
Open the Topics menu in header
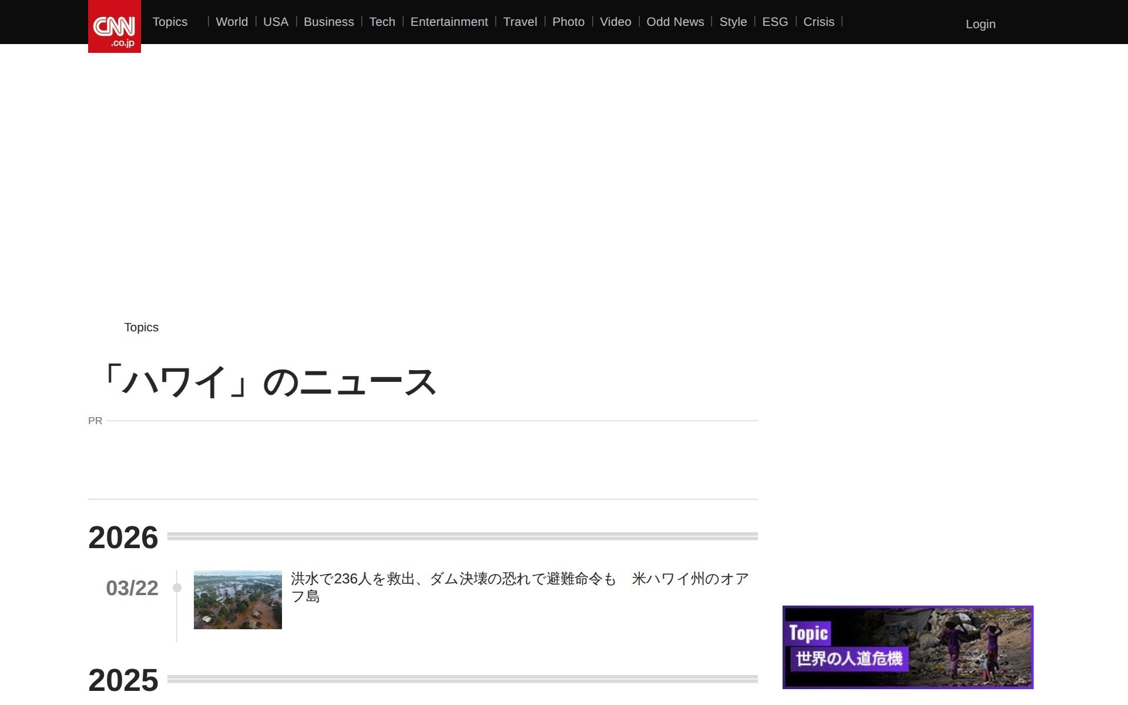click(170, 22)
